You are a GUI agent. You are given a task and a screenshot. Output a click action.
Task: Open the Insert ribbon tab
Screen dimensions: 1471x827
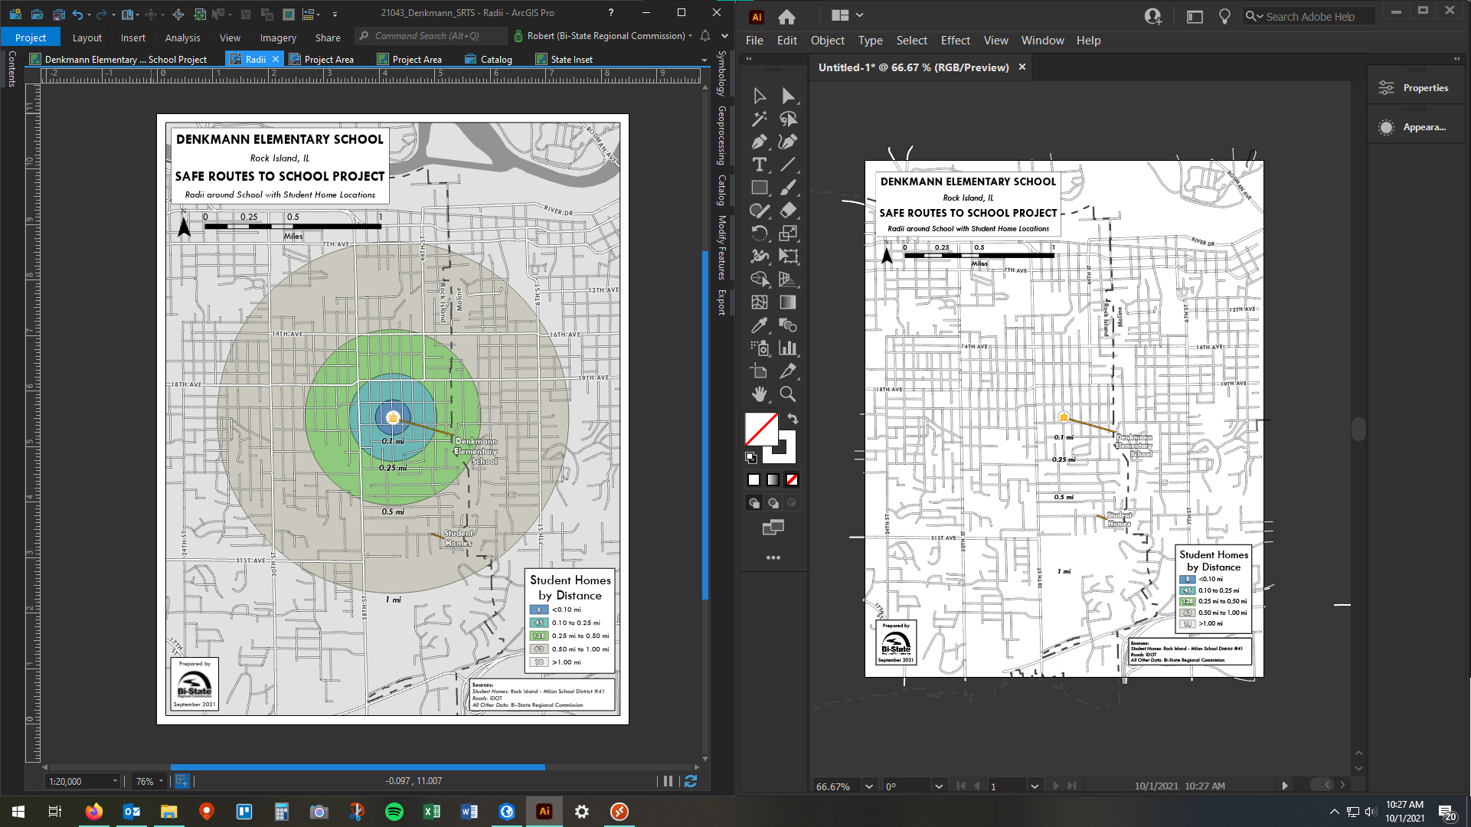[x=132, y=38]
